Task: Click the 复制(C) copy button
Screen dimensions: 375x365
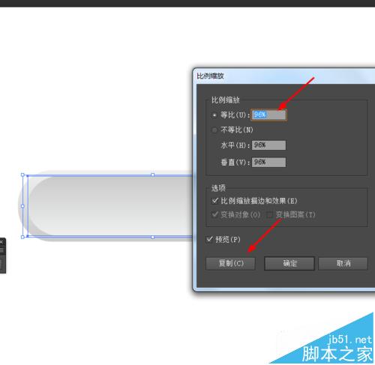Action: pyautogui.click(x=230, y=263)
